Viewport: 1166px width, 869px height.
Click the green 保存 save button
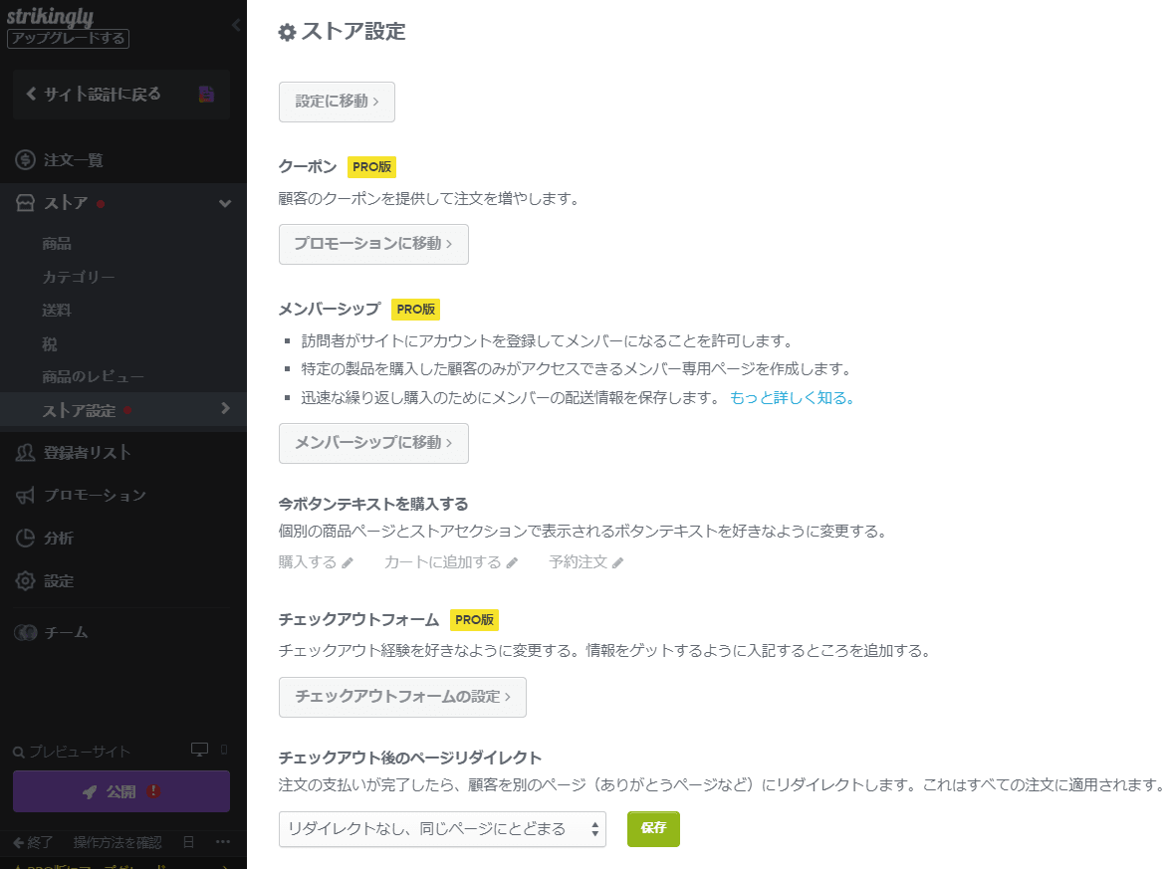(652, 828)
